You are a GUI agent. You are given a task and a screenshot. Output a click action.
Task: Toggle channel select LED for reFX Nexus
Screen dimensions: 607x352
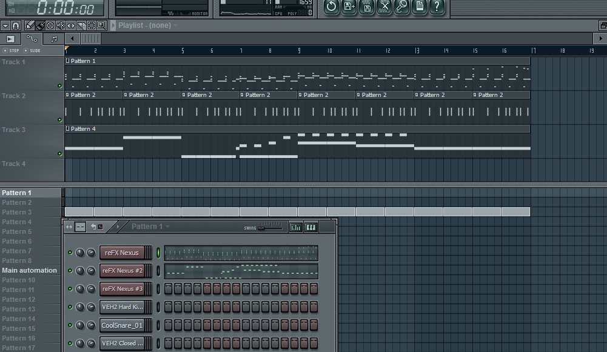pyautogui.click(x=158, y=253)
